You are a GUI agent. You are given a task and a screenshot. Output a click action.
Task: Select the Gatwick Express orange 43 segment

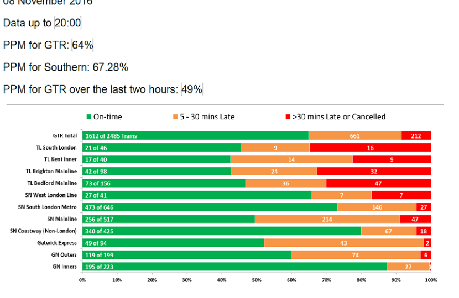(344, 243)
